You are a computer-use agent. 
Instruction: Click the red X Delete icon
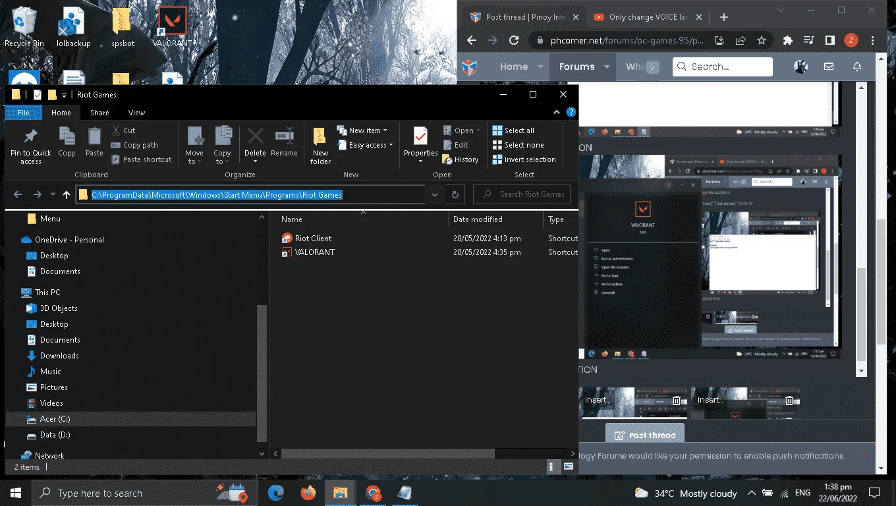(x=255, y=137)
